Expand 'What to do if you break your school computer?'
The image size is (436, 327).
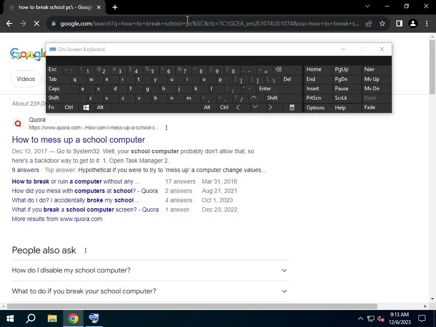point(150,291)
